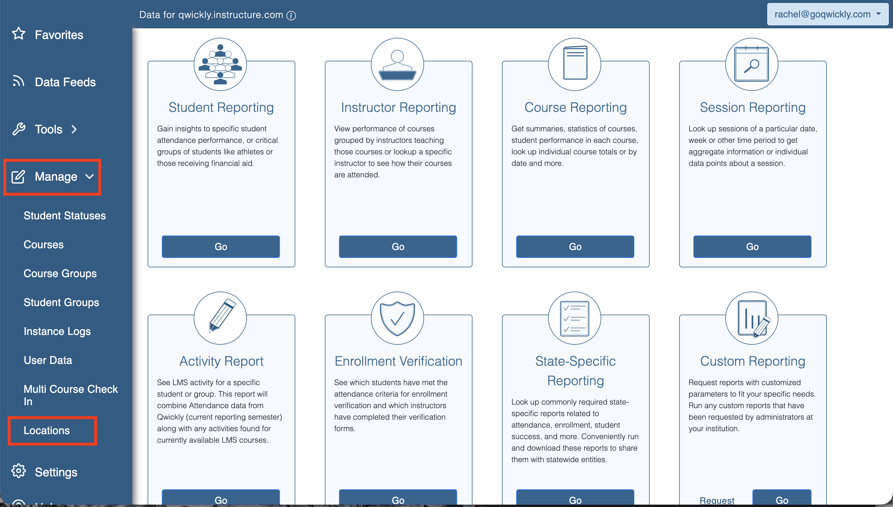The width and height of the screenshot is (893, 507).
Task: Open Course Groups under Manage
Action: (60, 273)
